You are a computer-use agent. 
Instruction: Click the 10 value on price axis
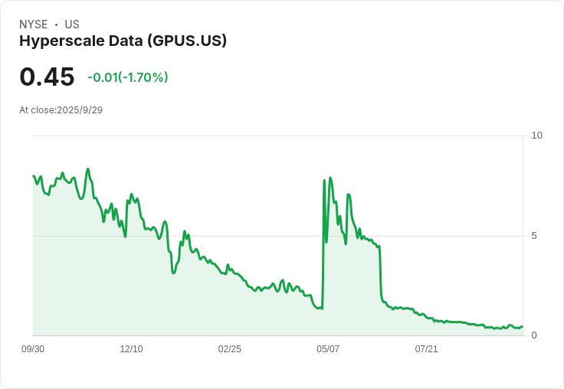pos(536,136)
